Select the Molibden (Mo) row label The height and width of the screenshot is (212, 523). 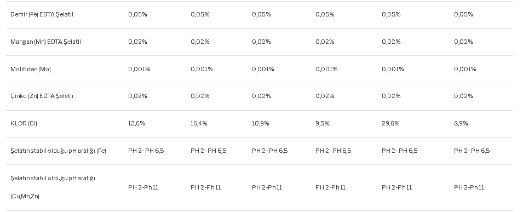coord(31,69)
